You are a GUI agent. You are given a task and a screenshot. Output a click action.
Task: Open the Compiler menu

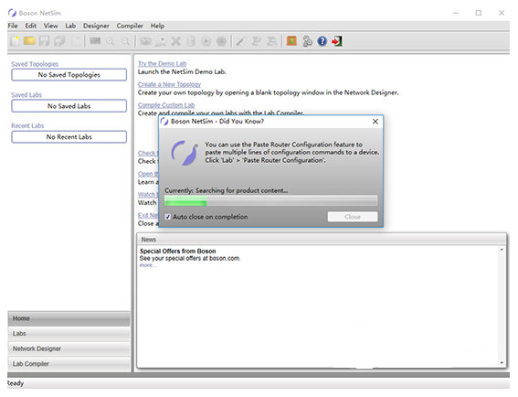point(130,26)
